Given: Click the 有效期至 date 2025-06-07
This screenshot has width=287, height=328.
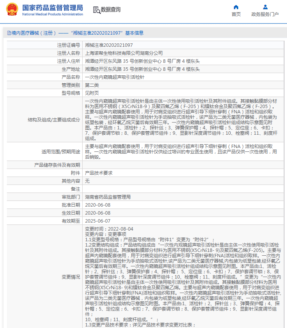Looking at the screenshot, I should 97,221.
